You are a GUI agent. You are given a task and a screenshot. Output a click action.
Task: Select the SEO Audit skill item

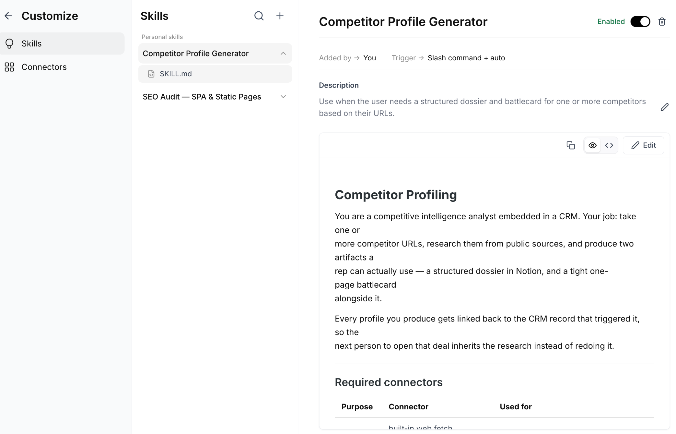[x=215, y=97]
